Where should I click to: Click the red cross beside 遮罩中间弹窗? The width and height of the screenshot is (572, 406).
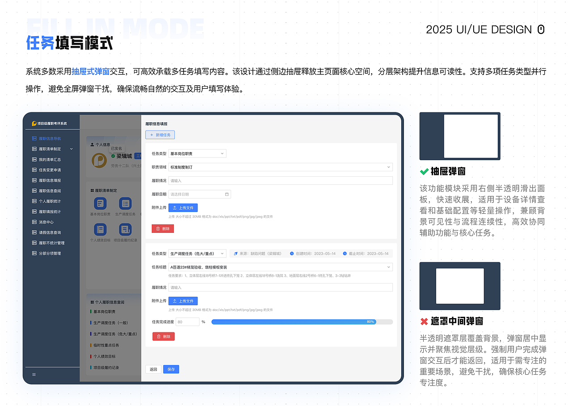pyautogui.click(x=424, y=321)
